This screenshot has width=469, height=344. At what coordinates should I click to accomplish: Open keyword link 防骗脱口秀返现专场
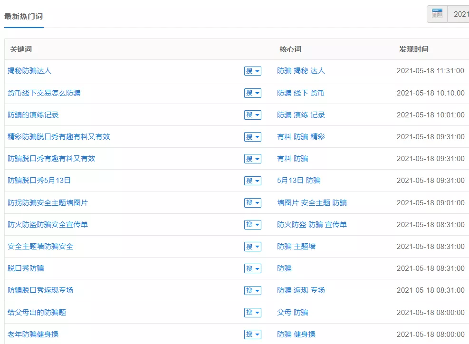(40, 290)
